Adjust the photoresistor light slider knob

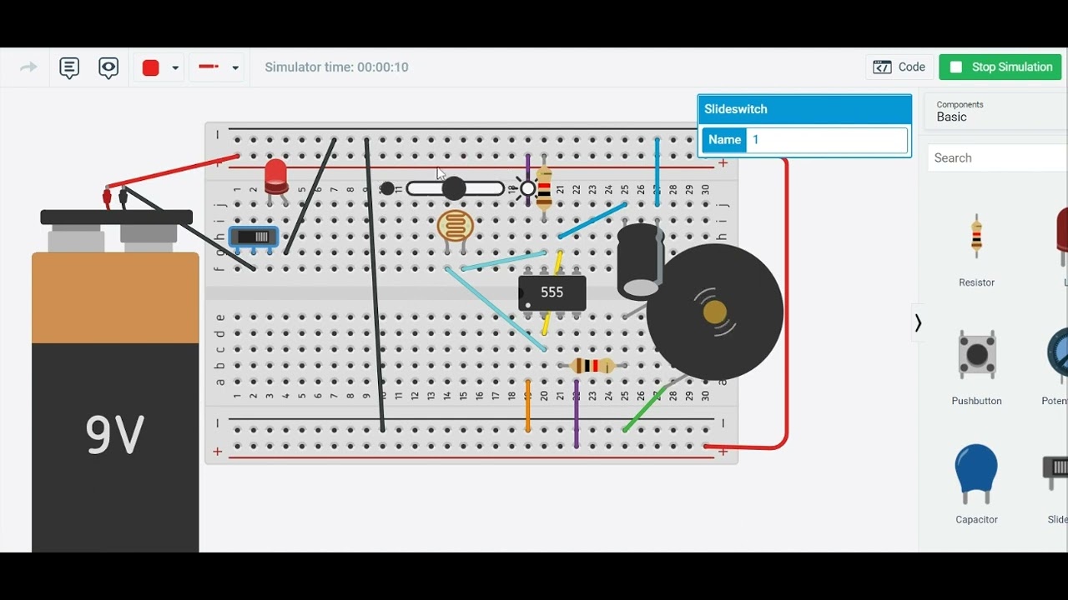click(x=454, y=188)
